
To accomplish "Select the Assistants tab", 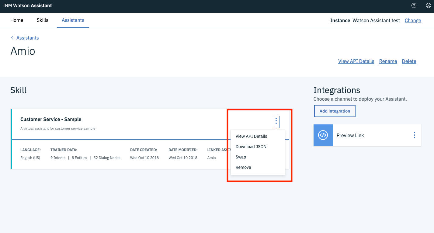I will (x=73, y=20).
